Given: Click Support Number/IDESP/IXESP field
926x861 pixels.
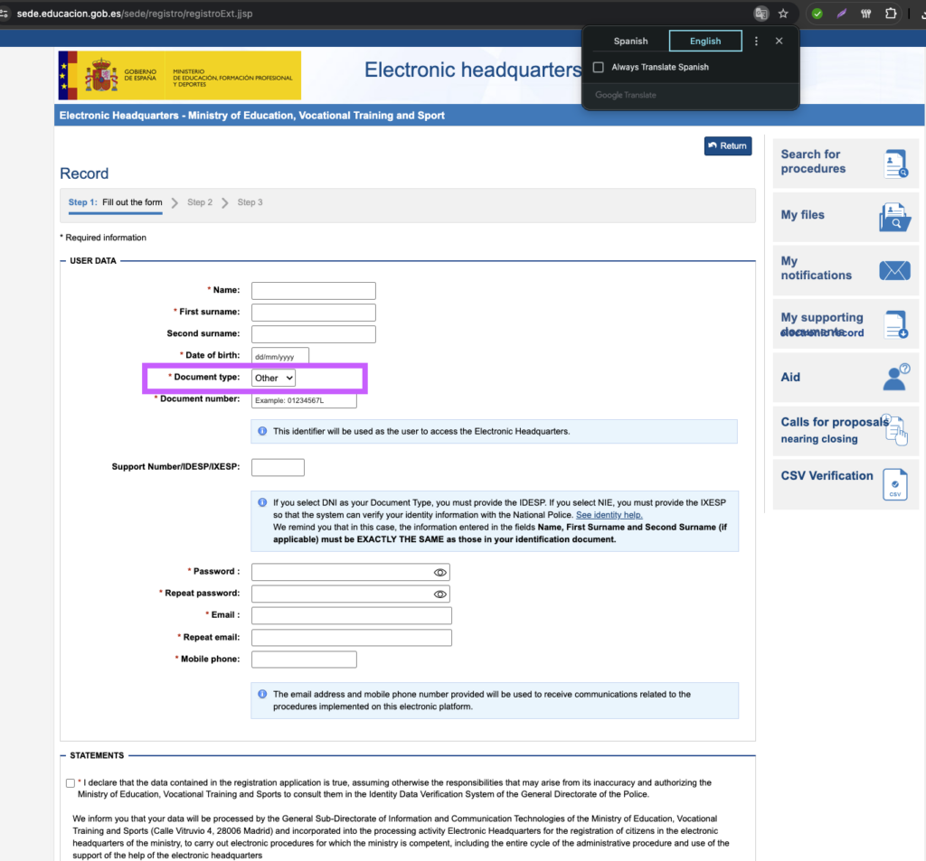Looking at the screenshot, I should (x=278, y=468).
